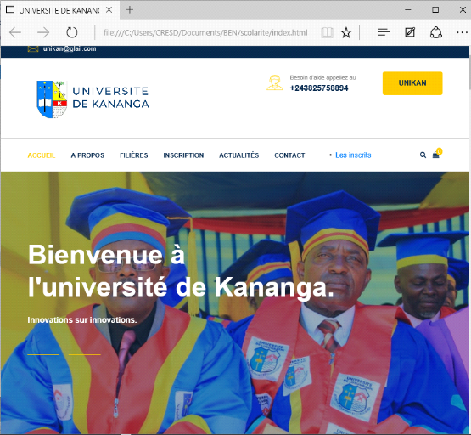Open the share icon in toolbar
This screenshot has height=435, width=471.
pos(436,32)
